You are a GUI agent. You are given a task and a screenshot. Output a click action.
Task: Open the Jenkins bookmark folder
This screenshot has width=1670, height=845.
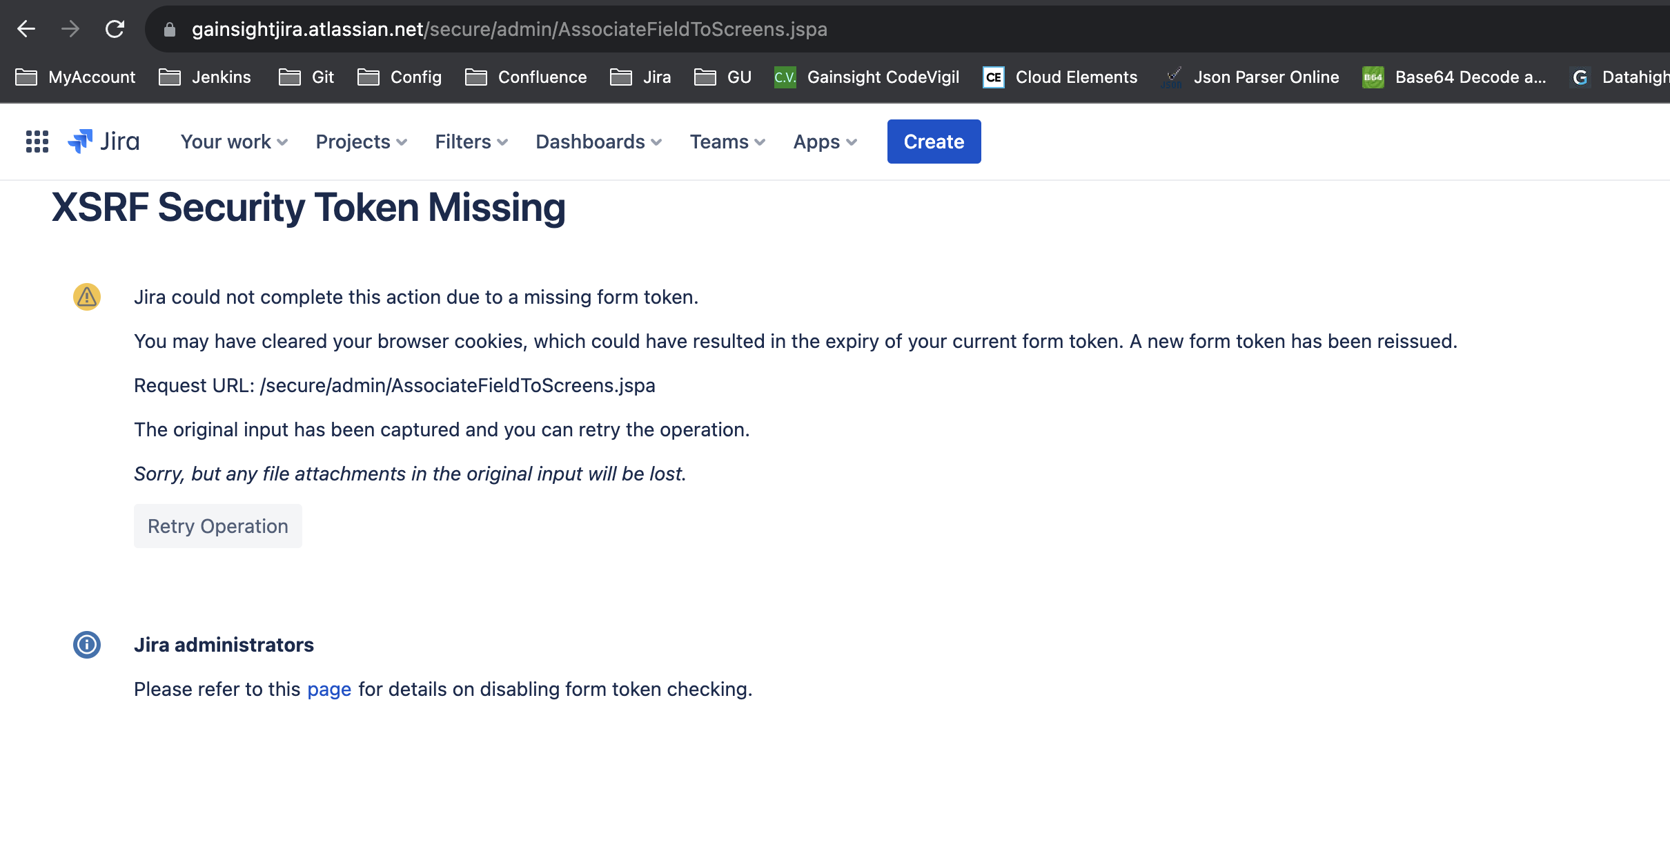coord(205,77)
